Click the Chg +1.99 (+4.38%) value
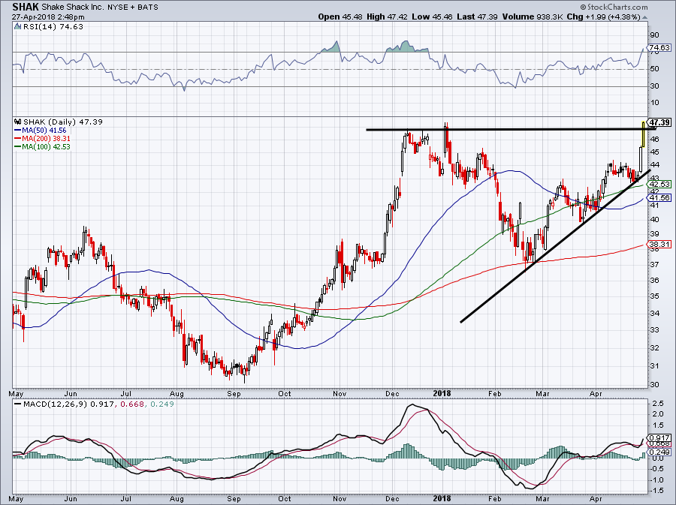 coord(603,17)
